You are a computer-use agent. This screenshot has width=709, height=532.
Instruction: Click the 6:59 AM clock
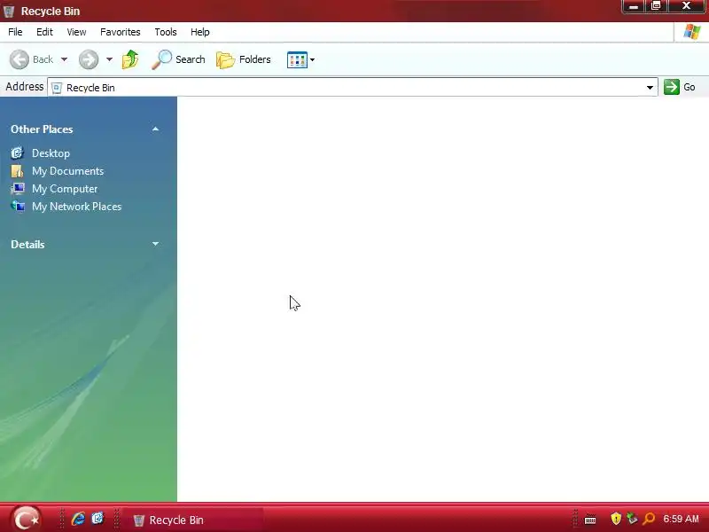click(681, 519)
